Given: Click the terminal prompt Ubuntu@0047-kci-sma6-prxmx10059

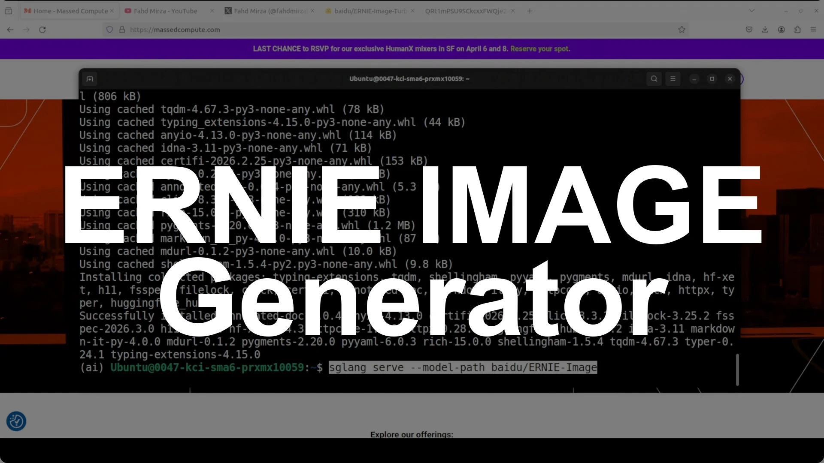Looking at the screenshot, I should [x=207, y=367].
